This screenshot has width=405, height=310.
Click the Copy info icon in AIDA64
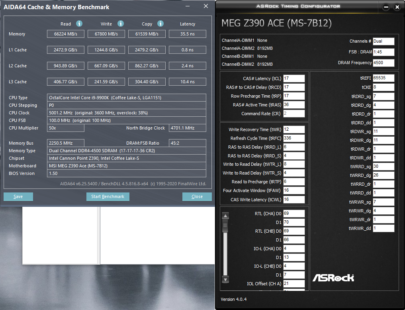[x=160, y=24]
